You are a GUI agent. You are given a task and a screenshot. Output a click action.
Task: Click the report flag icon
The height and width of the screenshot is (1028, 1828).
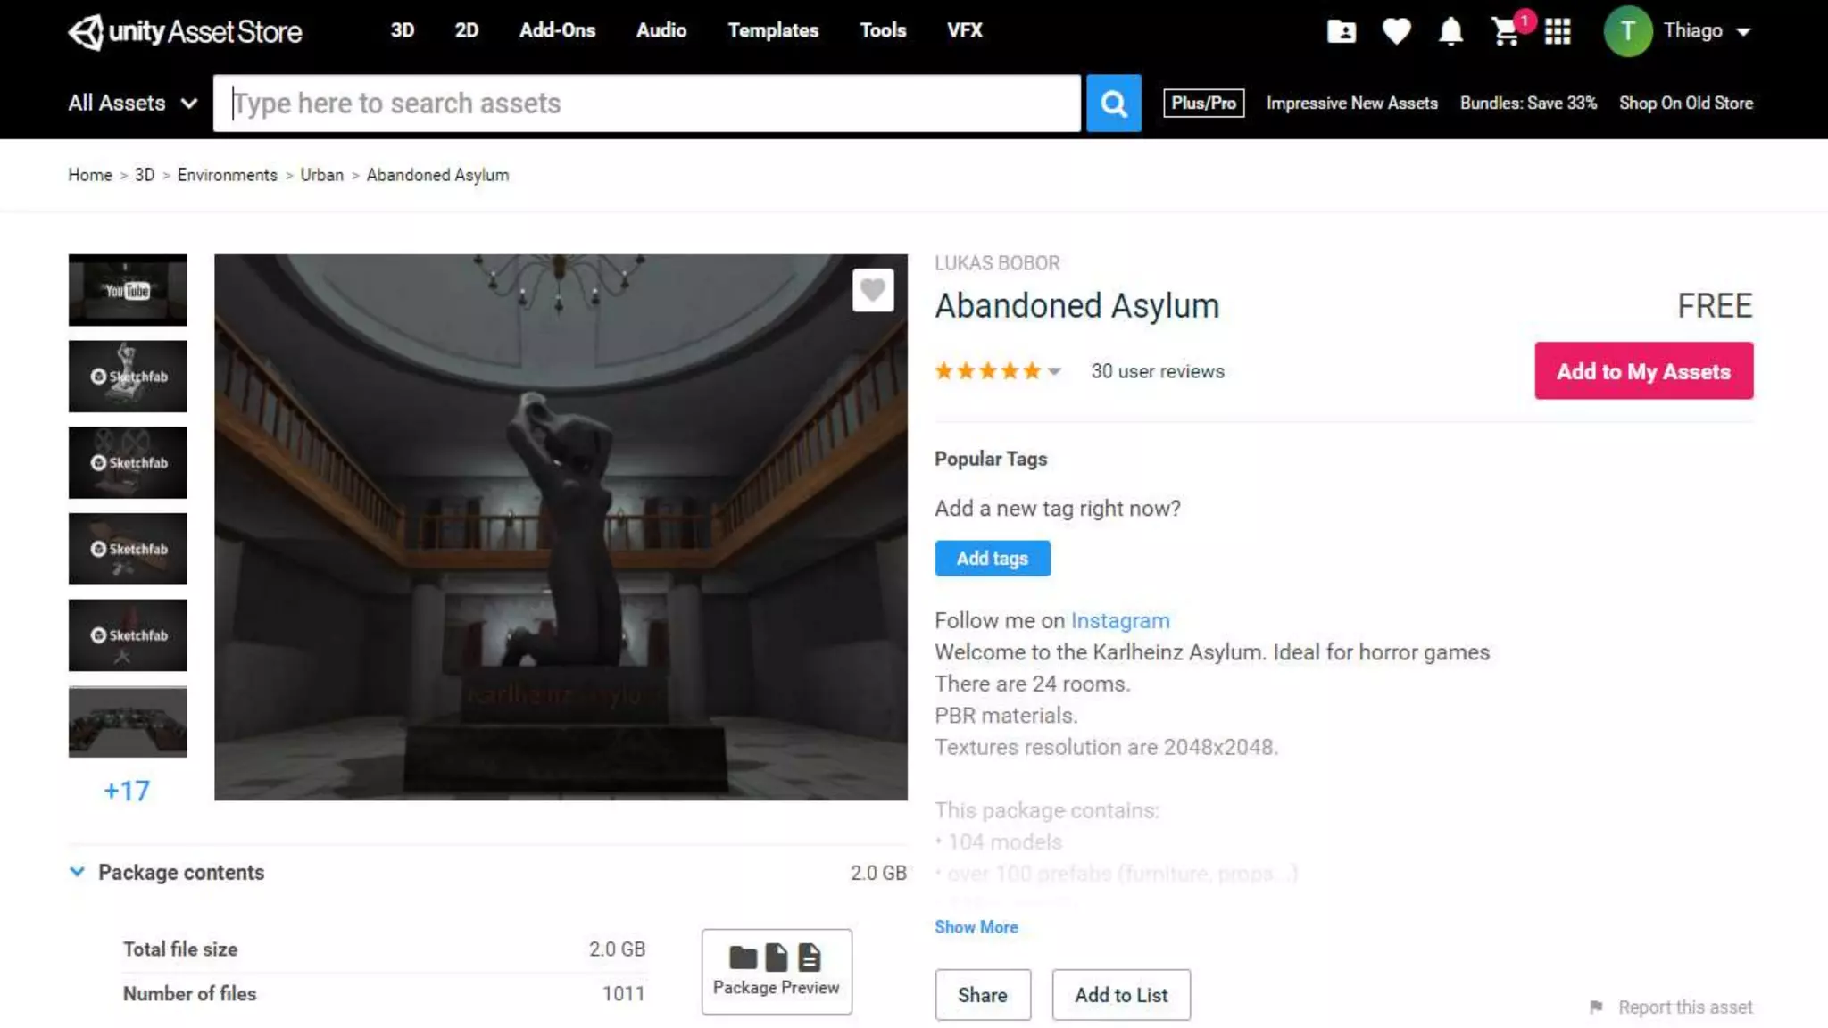click(1596, 1007)
